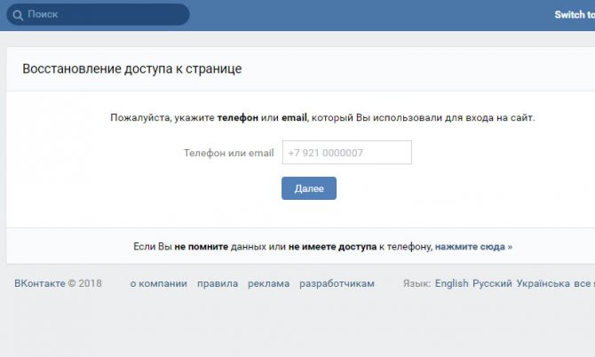Viewport: 595px width, 357px height.
Task: Click the magnifying glass search icon
Action: pyautogui.click(x=17, y=15)
